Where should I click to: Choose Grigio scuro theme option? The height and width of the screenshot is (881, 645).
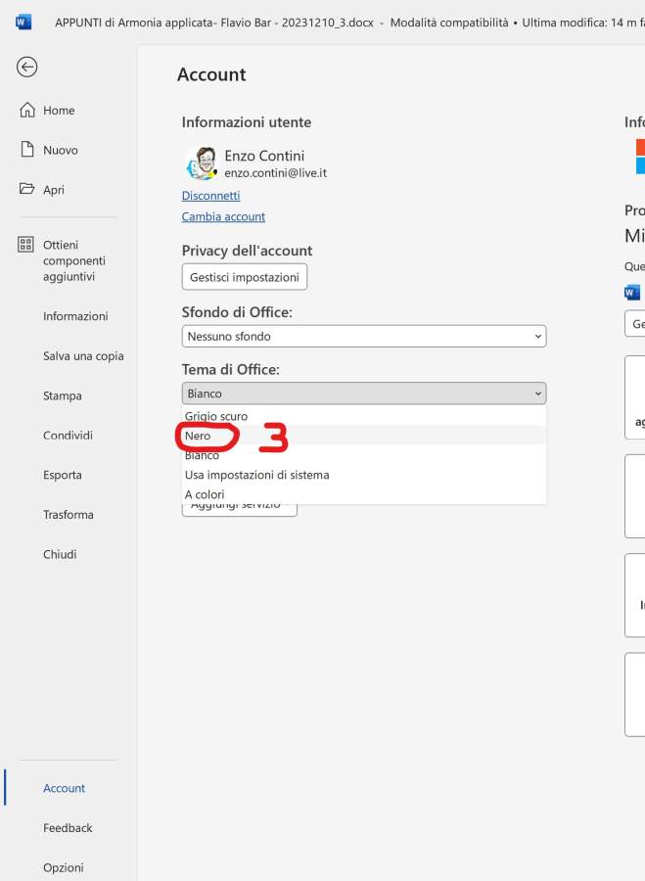pyautogui.click(x=216, y=416)
